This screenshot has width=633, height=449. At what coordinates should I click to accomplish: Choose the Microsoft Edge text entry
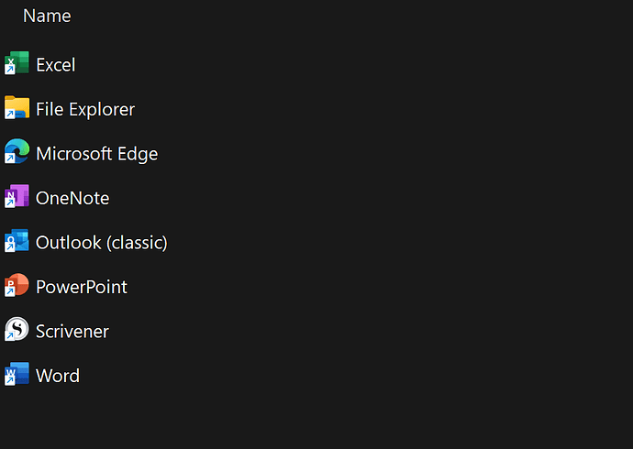point(97,154)
